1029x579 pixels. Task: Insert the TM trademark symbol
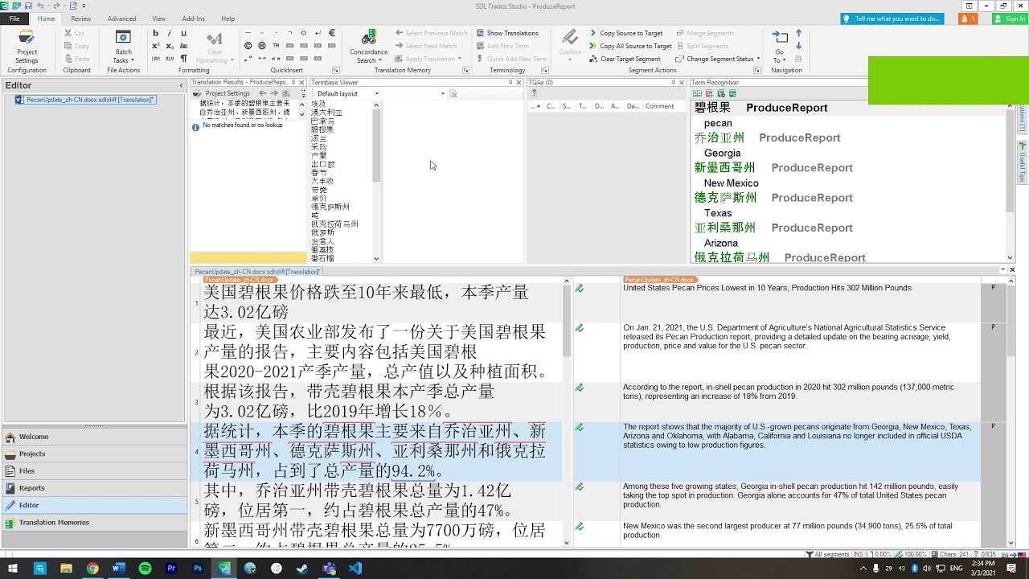tap(276, 46)
